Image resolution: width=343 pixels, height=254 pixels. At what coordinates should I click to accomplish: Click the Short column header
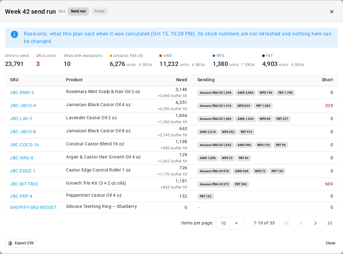point(327,80)
